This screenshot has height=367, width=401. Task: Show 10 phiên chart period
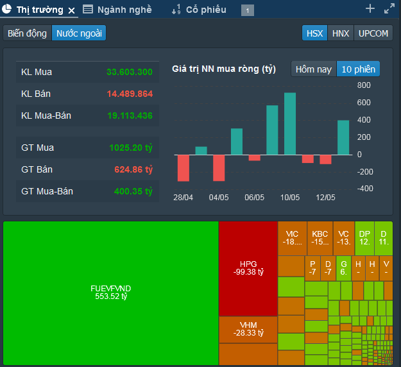(x=358, y=69)
